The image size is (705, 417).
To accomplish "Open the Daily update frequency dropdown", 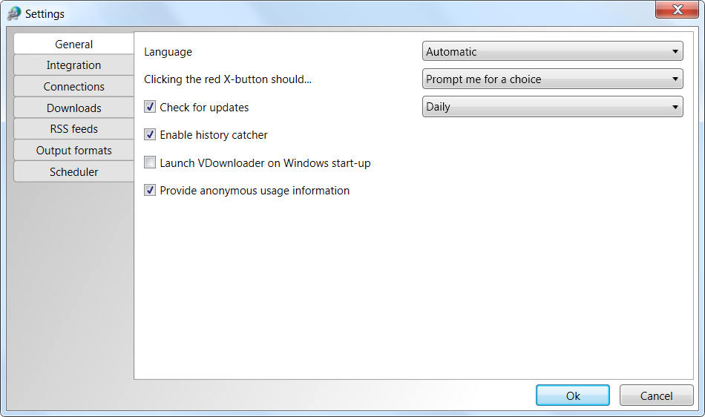I will click(553, 107).
